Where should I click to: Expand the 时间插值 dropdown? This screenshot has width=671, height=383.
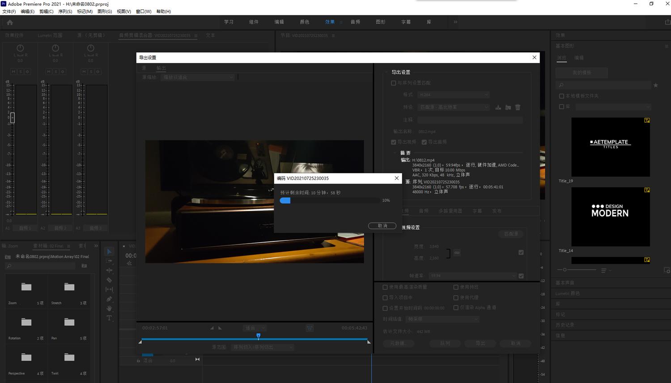point(442,319)
